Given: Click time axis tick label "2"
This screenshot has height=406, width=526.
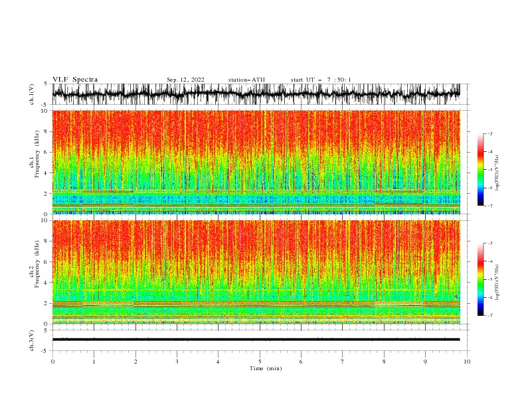Looking at the screenshot, I should pyautogui.click(x=135, y=362).
